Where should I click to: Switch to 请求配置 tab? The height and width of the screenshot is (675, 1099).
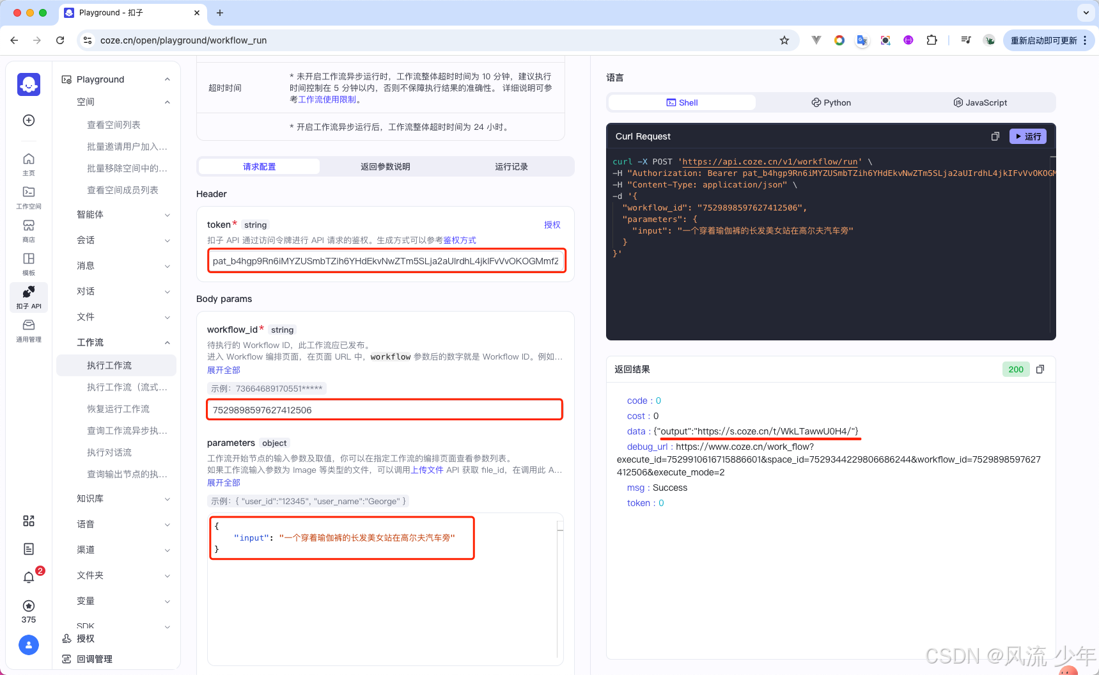tap(259, 166)
